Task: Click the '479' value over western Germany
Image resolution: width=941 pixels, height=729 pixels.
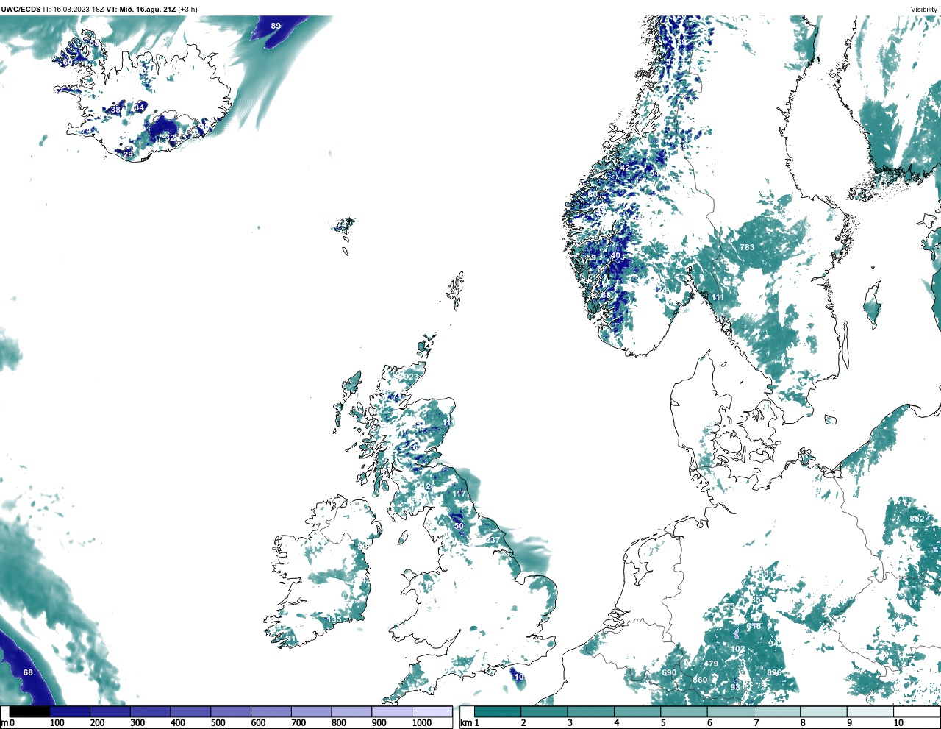Action: point(711,664)
